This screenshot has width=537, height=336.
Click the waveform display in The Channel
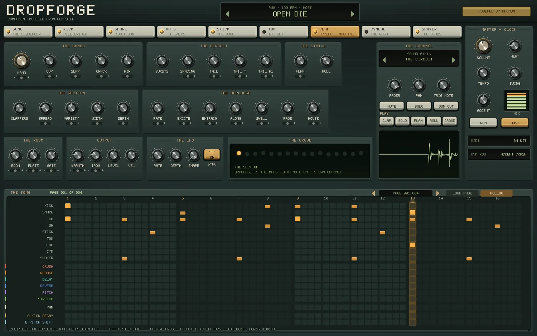[419, 154]
